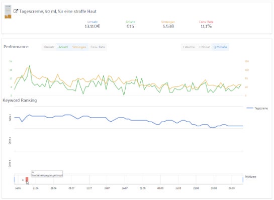Click the 'Werbekampagne gestoppt' note tooltip
The width and height of the screenshot is (274, 200).
[x=47, y=174]
